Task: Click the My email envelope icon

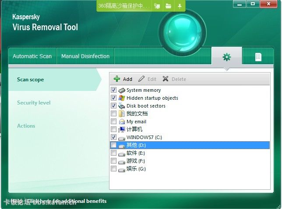Action: pos(122,122)
